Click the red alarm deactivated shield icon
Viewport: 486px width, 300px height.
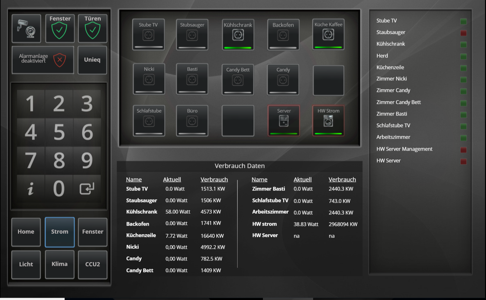(x=59, y=60)
